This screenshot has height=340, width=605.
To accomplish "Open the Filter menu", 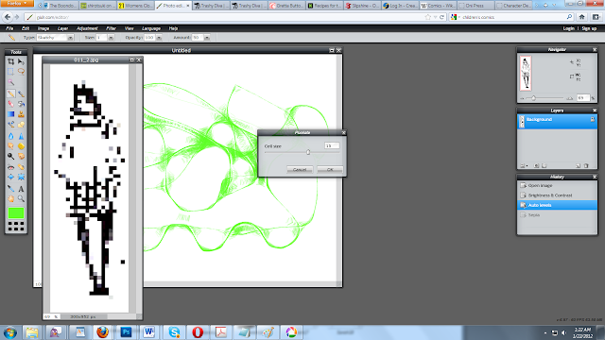I will click(x=112, y=28).
